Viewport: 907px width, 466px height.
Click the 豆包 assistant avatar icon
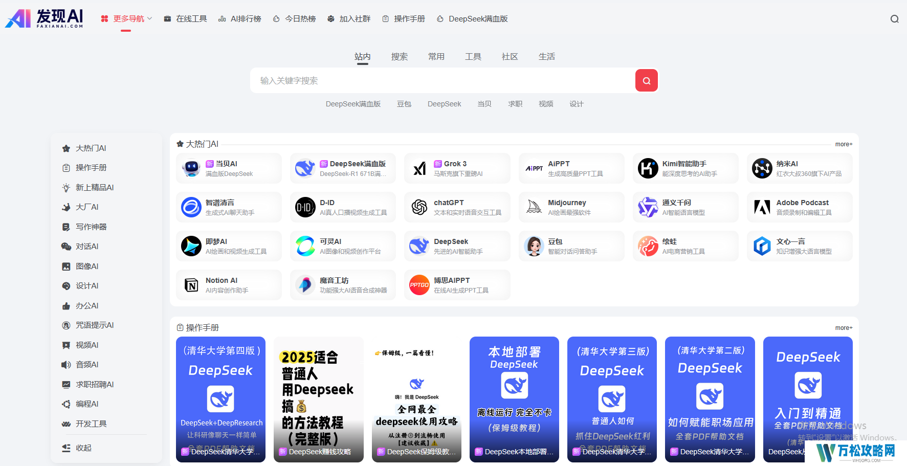pyautogui.click(x=534, y=246)
